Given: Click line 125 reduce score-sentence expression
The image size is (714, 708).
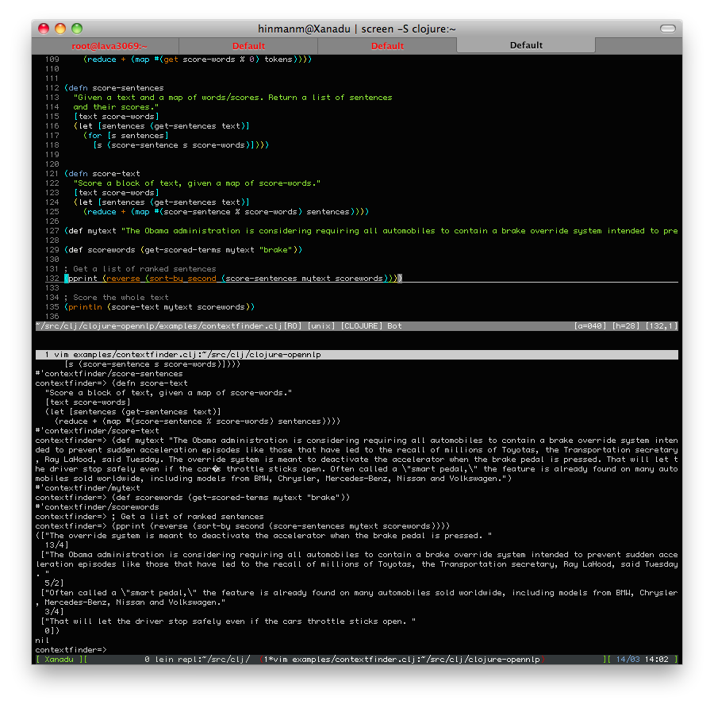Looking at the screenshot, I should pos(226,212).
